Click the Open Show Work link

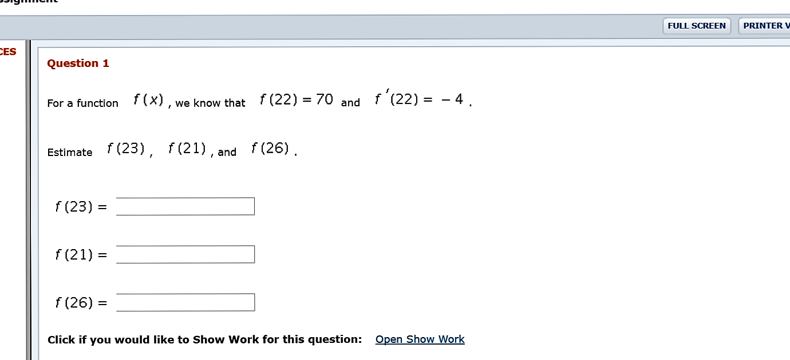pos(420,339)
